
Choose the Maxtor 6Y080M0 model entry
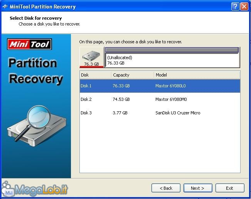point(171,99)
